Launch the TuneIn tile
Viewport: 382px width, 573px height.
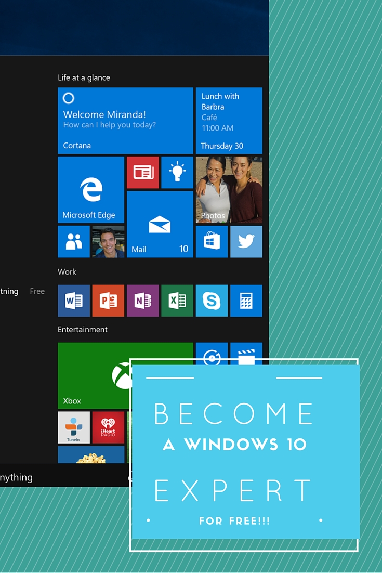(74, 427)
